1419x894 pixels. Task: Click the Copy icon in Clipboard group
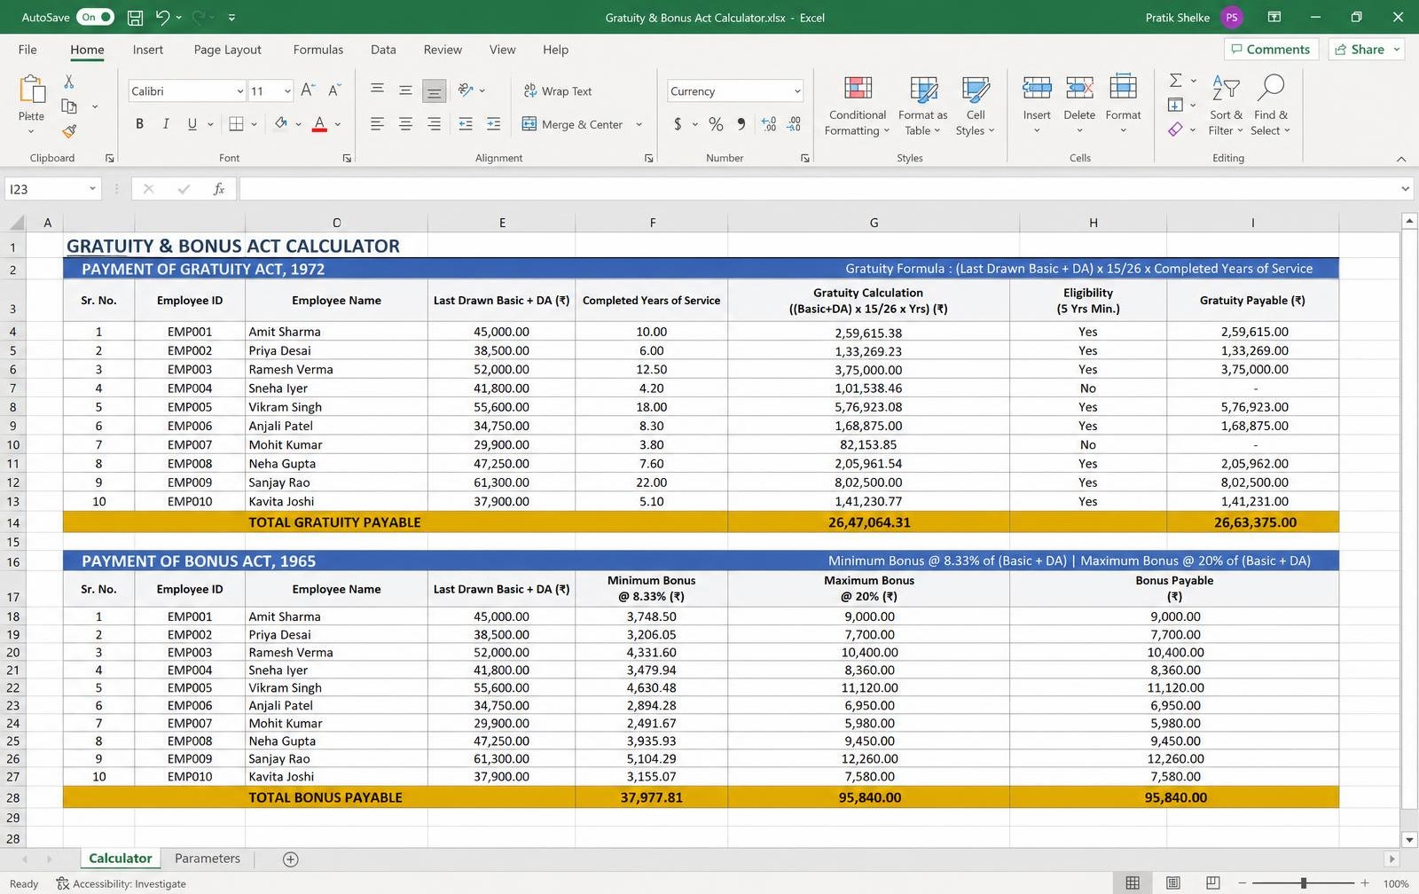pyautogui.click(x=69, y=106)
